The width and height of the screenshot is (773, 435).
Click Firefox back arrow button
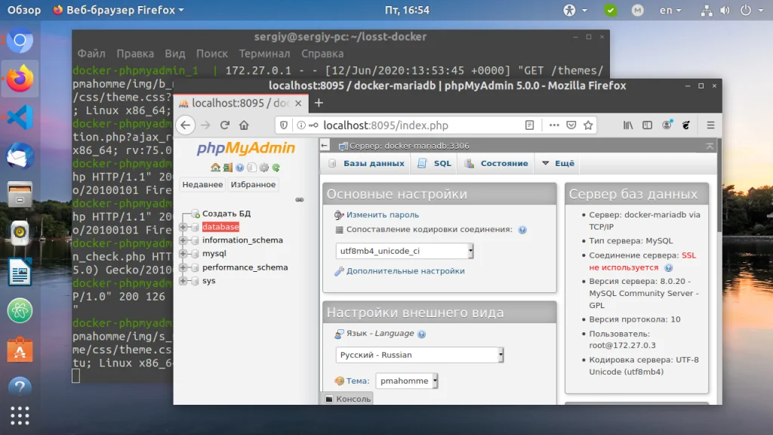pos(186,125)
